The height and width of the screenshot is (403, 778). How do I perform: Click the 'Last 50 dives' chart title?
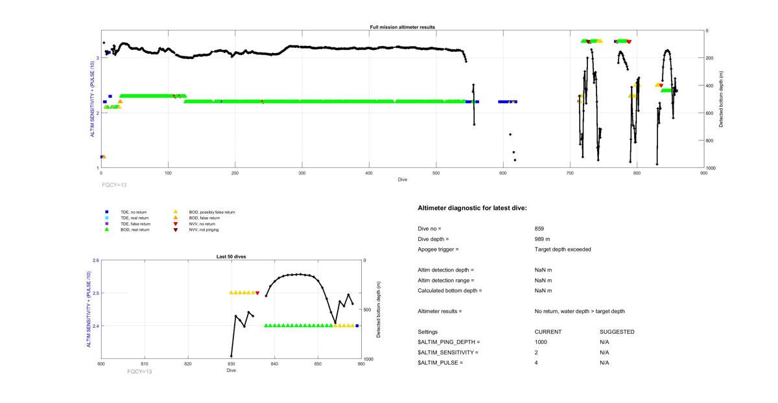(231, 257)
